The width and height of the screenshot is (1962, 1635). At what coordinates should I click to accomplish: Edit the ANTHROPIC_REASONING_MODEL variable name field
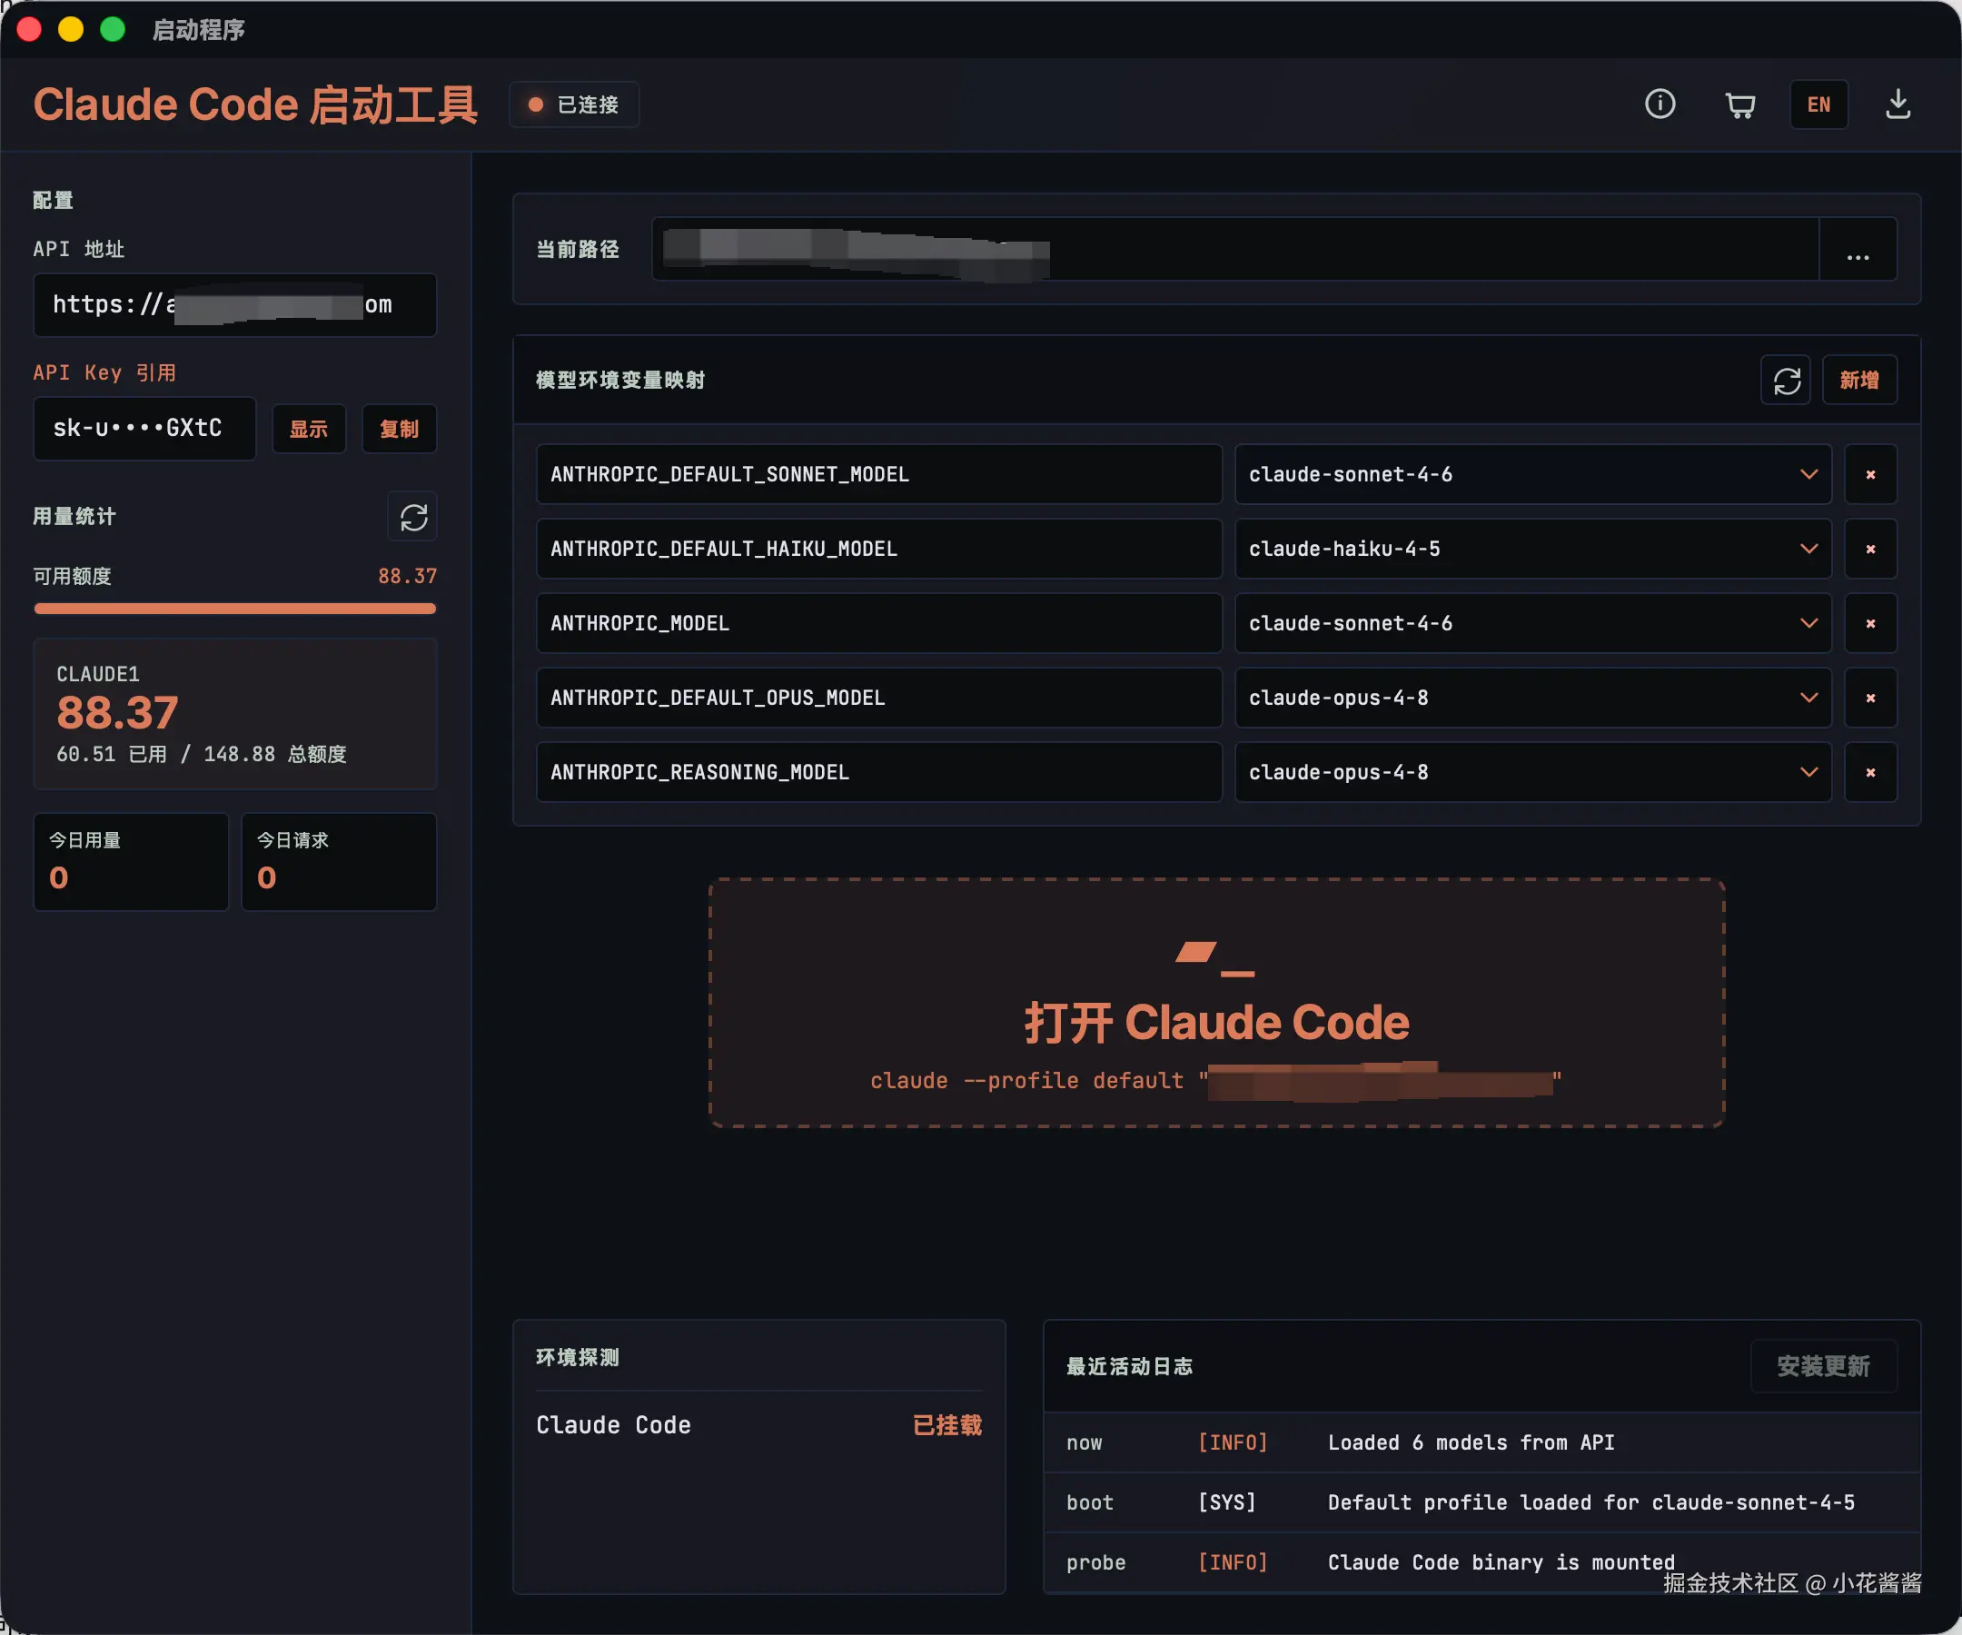point(879,773)
